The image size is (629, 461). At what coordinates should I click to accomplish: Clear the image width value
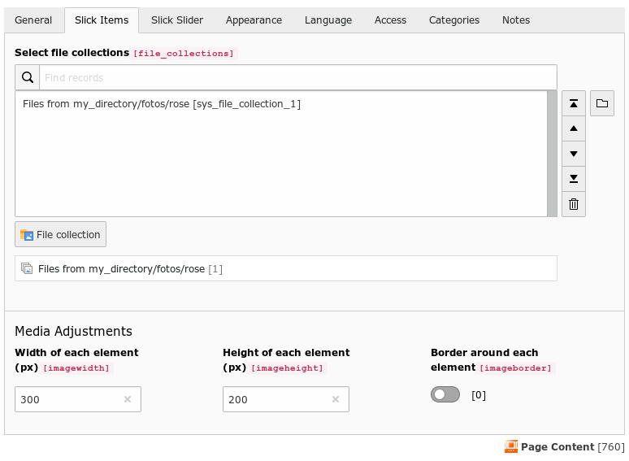pos(128,399)
